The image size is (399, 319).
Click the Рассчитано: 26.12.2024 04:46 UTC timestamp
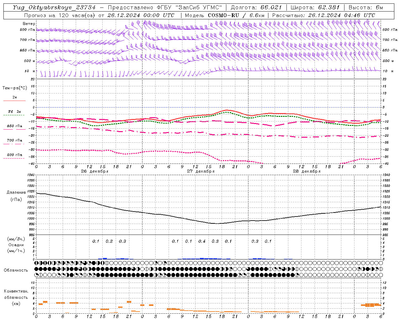[x=324, y=15]
